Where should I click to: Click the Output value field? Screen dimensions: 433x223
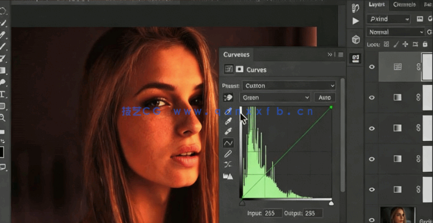point(313,213)
